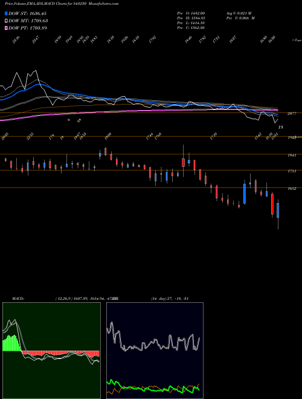The image size is (302, 399).
Task: Click the blue DOW ST legend swatch
Action: [x=6, y=13]
